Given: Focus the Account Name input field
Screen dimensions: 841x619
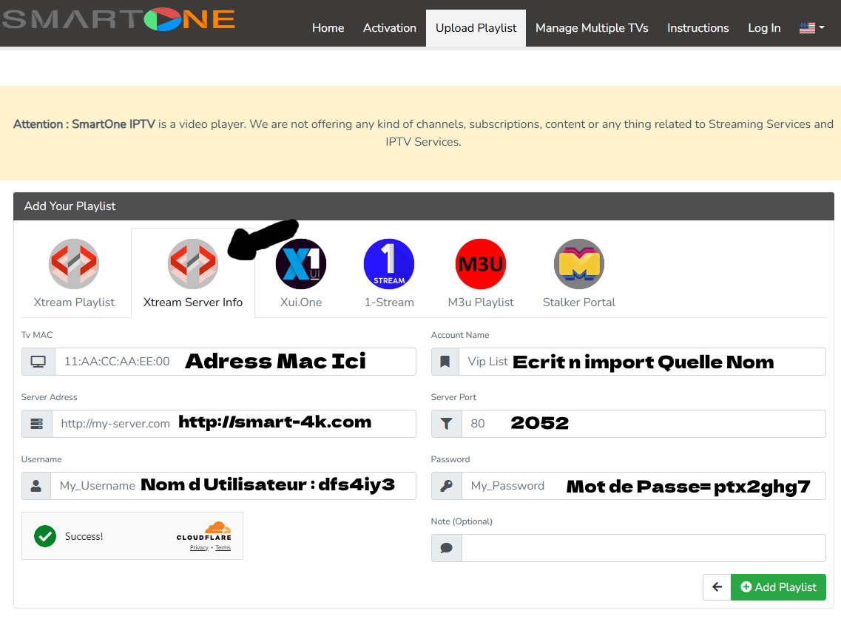Looking at the screenshot, I should pyautogui.click(x=642, y=362).
